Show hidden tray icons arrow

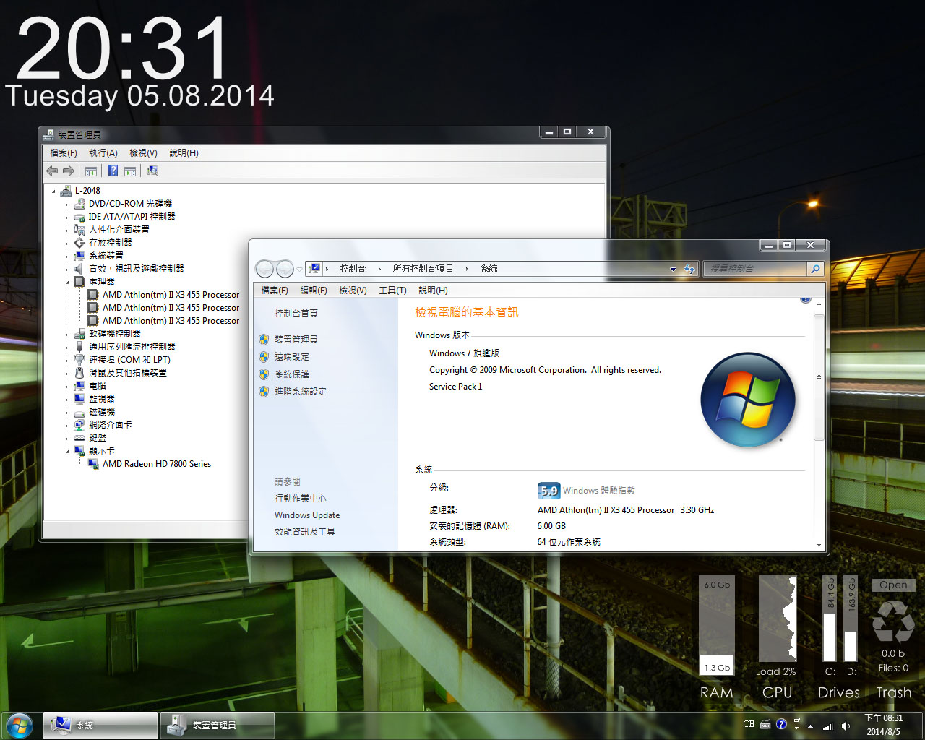(810, 726)
